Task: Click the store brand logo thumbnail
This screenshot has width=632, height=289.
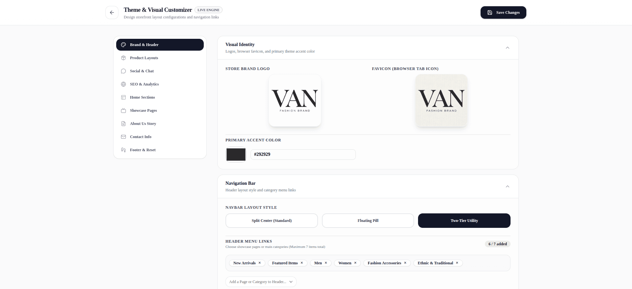Action: pos(295,100)
